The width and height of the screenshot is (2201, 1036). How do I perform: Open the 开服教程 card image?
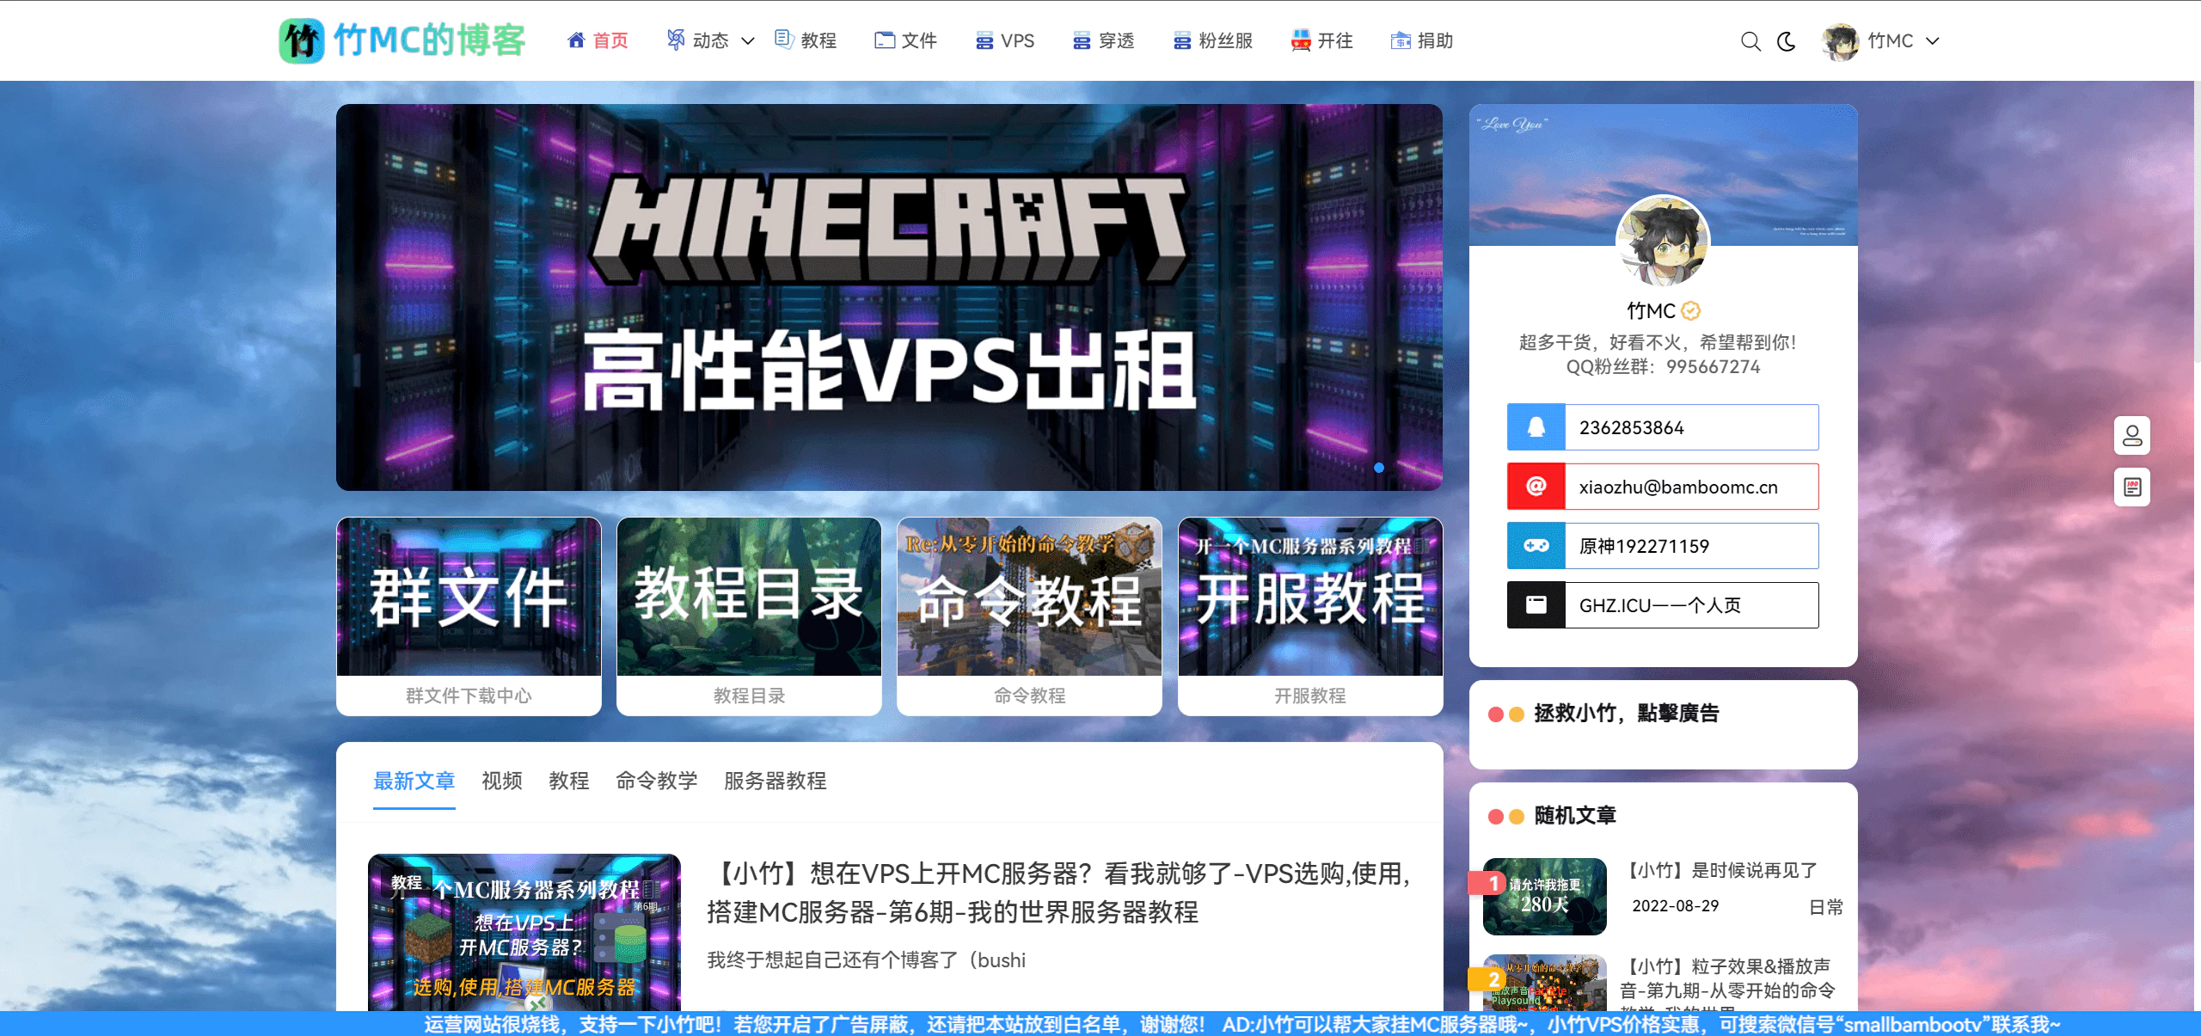tap(1310, 597)
